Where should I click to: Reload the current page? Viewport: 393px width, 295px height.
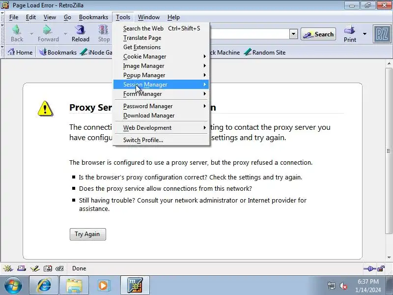(x=81, y=33)
